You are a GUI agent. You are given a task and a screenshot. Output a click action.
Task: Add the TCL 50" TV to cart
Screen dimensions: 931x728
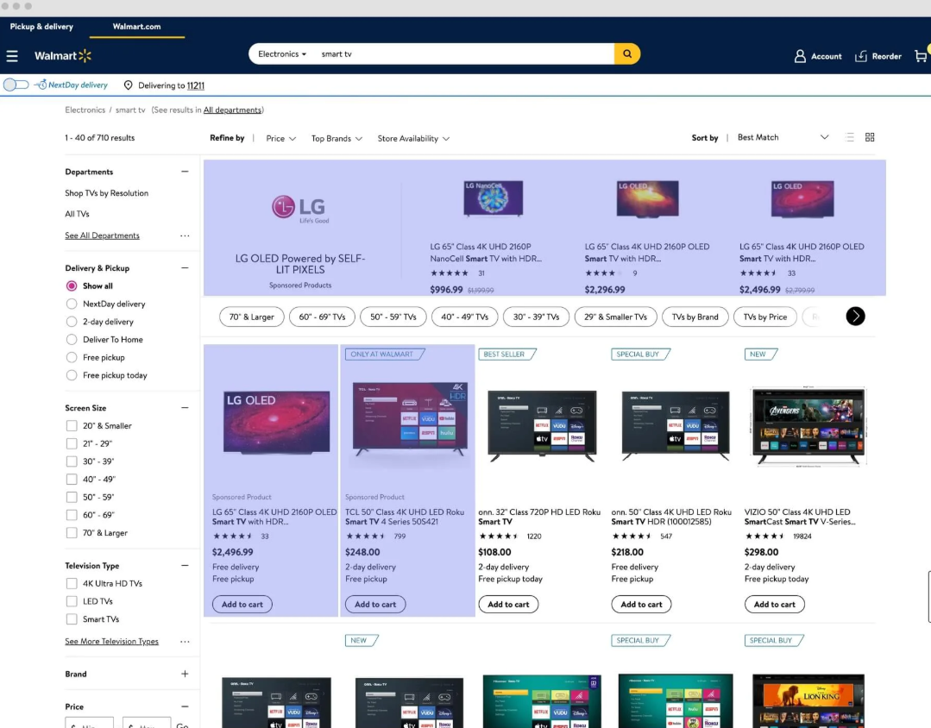pos(375,605)
